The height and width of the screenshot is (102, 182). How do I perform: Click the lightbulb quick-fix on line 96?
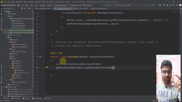[x=47, y=67]
